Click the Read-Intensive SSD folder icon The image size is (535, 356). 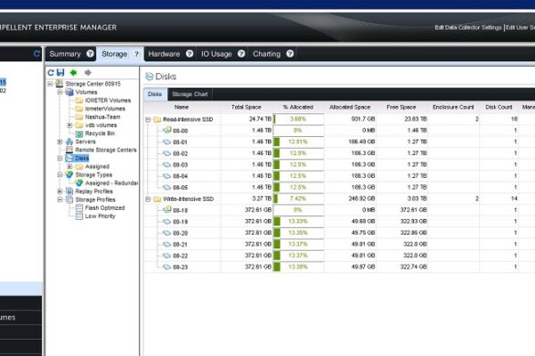[x=157, y=120]
